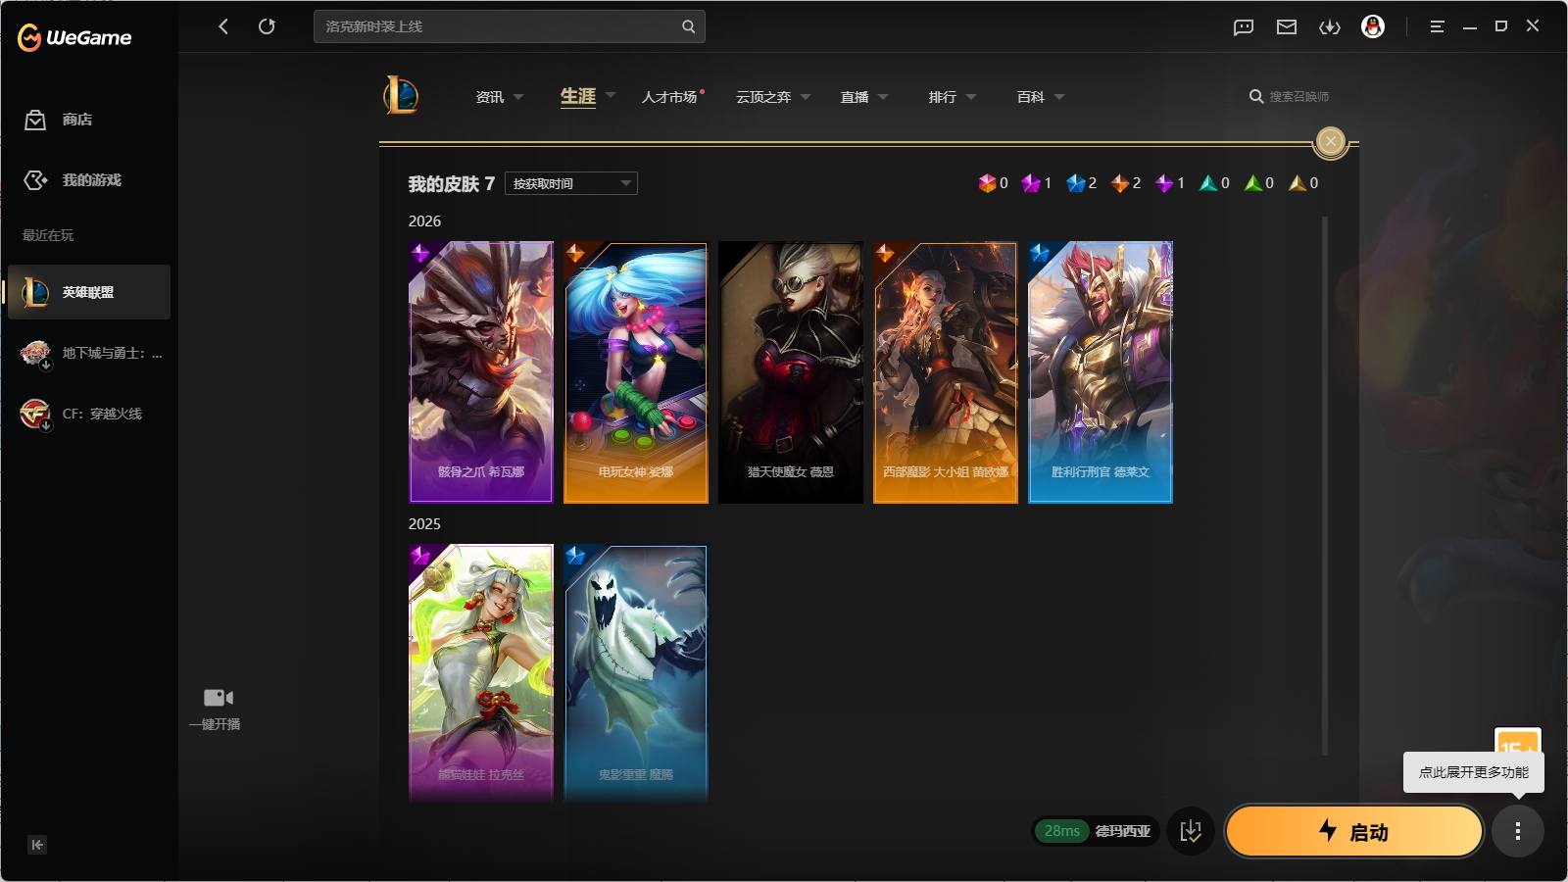Filter by gold triangle gem count 0
The width and height of the screenshot is (1568, 882).
pyautogui.click(x=1303, y=183)
